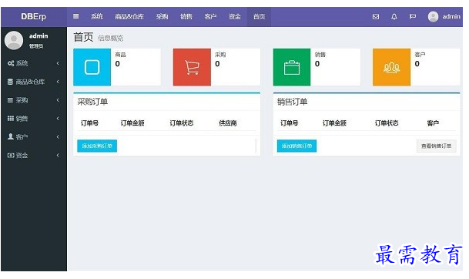Expand the 客户 sidebar chevron
469x279 pixels.
(x=58, y=137)
